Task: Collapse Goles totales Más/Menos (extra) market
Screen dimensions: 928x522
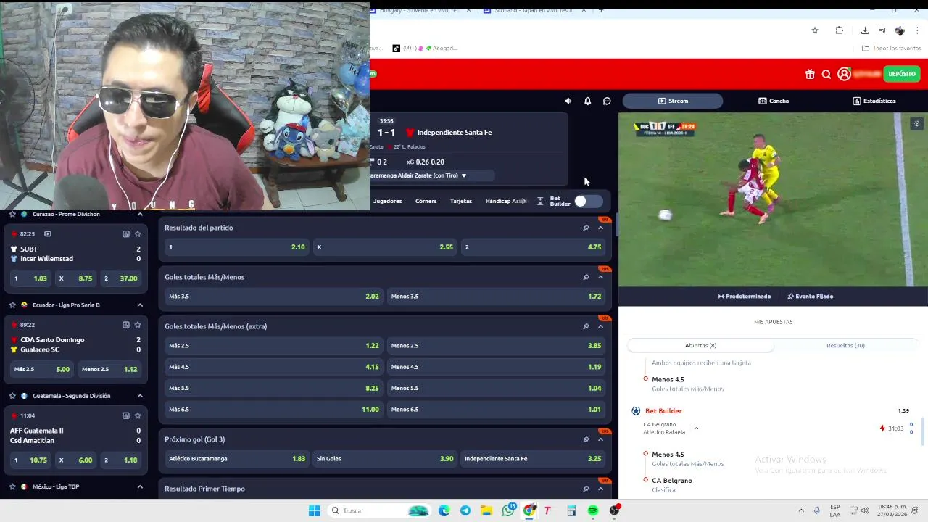Action: click(600, 326)
